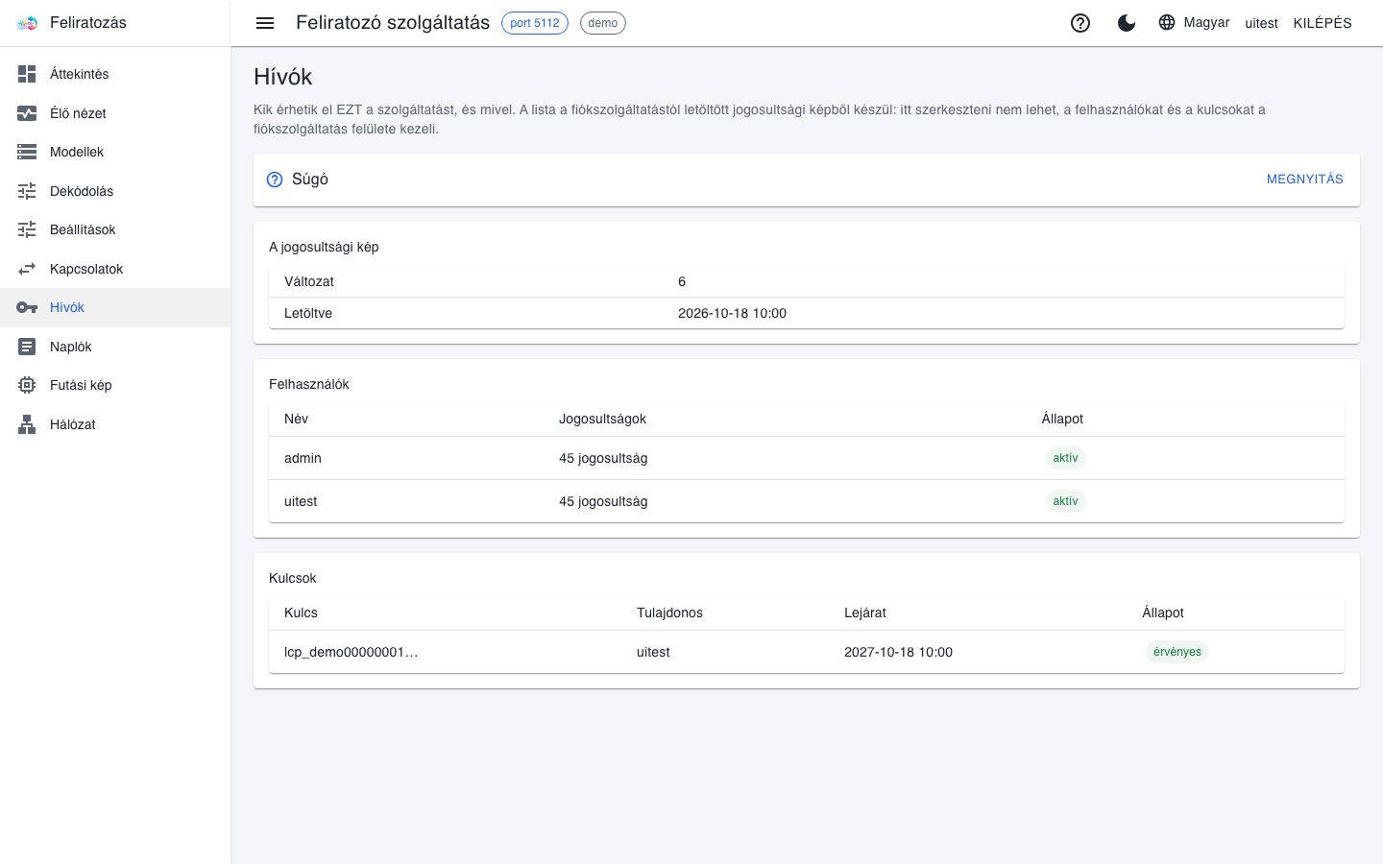Click the Lejárat column header
The image size is (1383, 864).
[865, 612]
